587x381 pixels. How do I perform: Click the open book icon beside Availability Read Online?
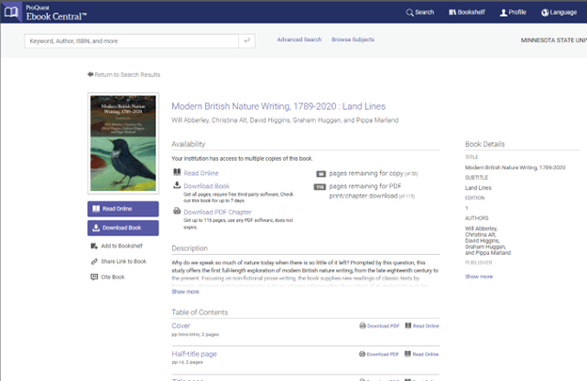(177, 172)
